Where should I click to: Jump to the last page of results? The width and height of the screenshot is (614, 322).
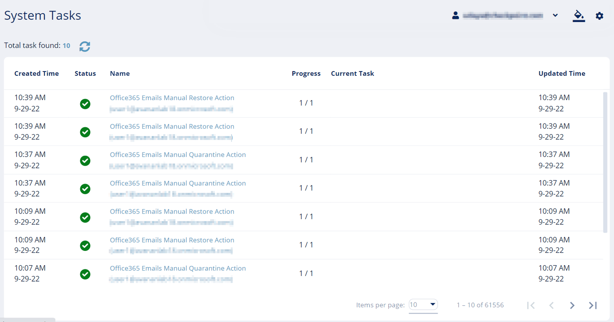coord(593,306)
